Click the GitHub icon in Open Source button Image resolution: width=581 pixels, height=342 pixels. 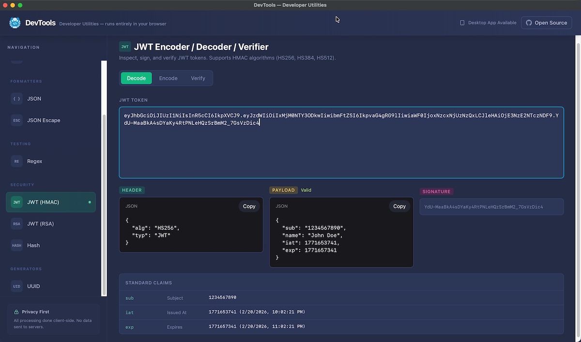coord(529,23)
